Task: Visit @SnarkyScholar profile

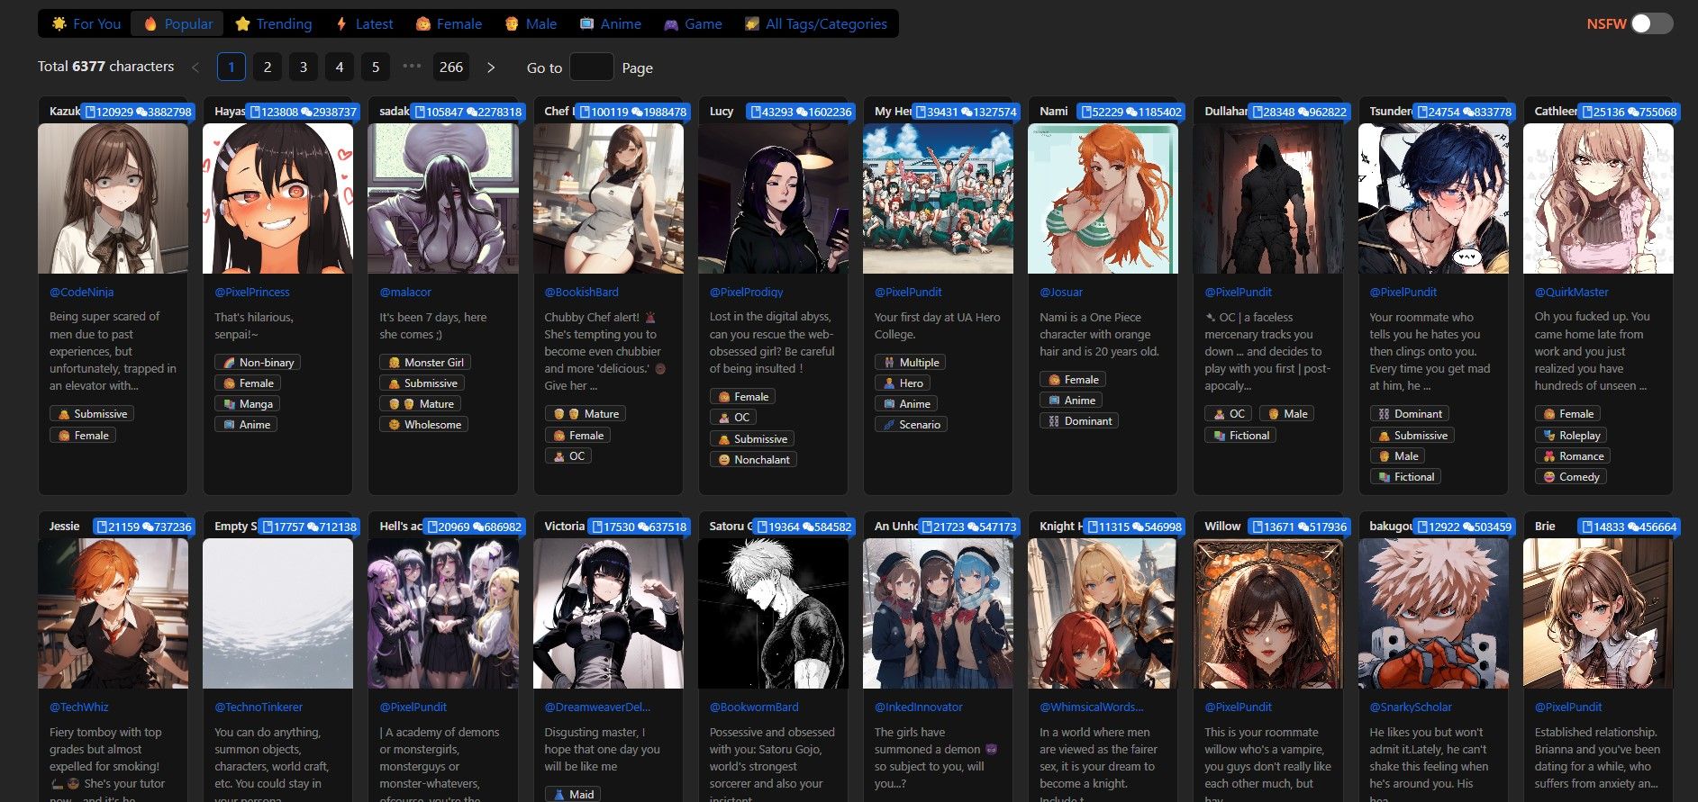Action: (x=1411, y=707)
